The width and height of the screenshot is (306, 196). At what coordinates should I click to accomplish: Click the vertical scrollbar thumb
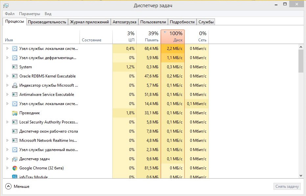301,61
